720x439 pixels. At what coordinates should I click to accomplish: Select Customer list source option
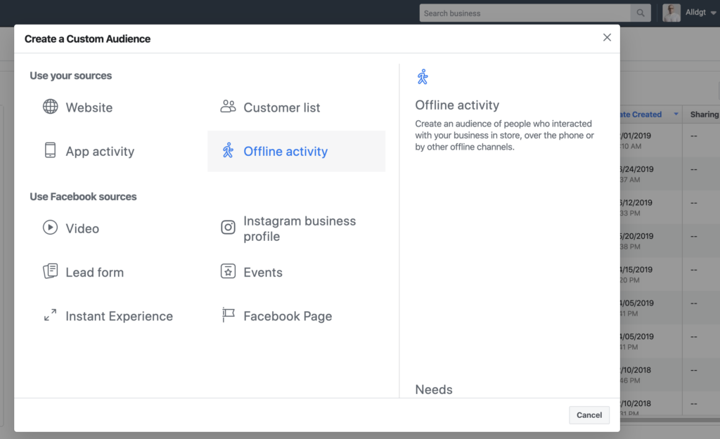point(281,107)
